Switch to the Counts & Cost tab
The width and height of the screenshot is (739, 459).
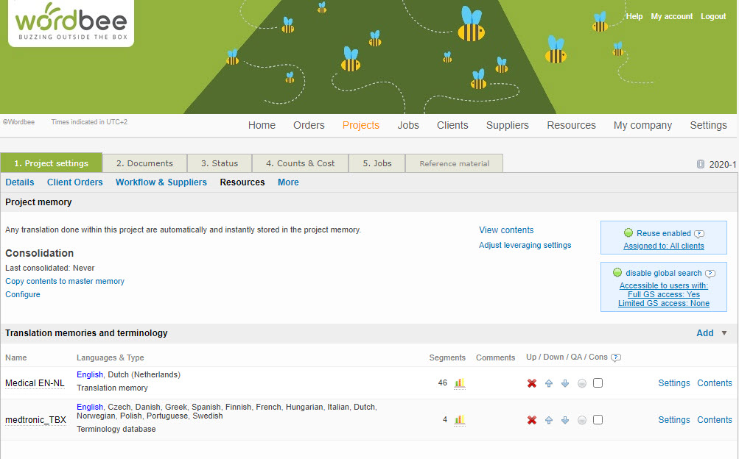point(300,163)
